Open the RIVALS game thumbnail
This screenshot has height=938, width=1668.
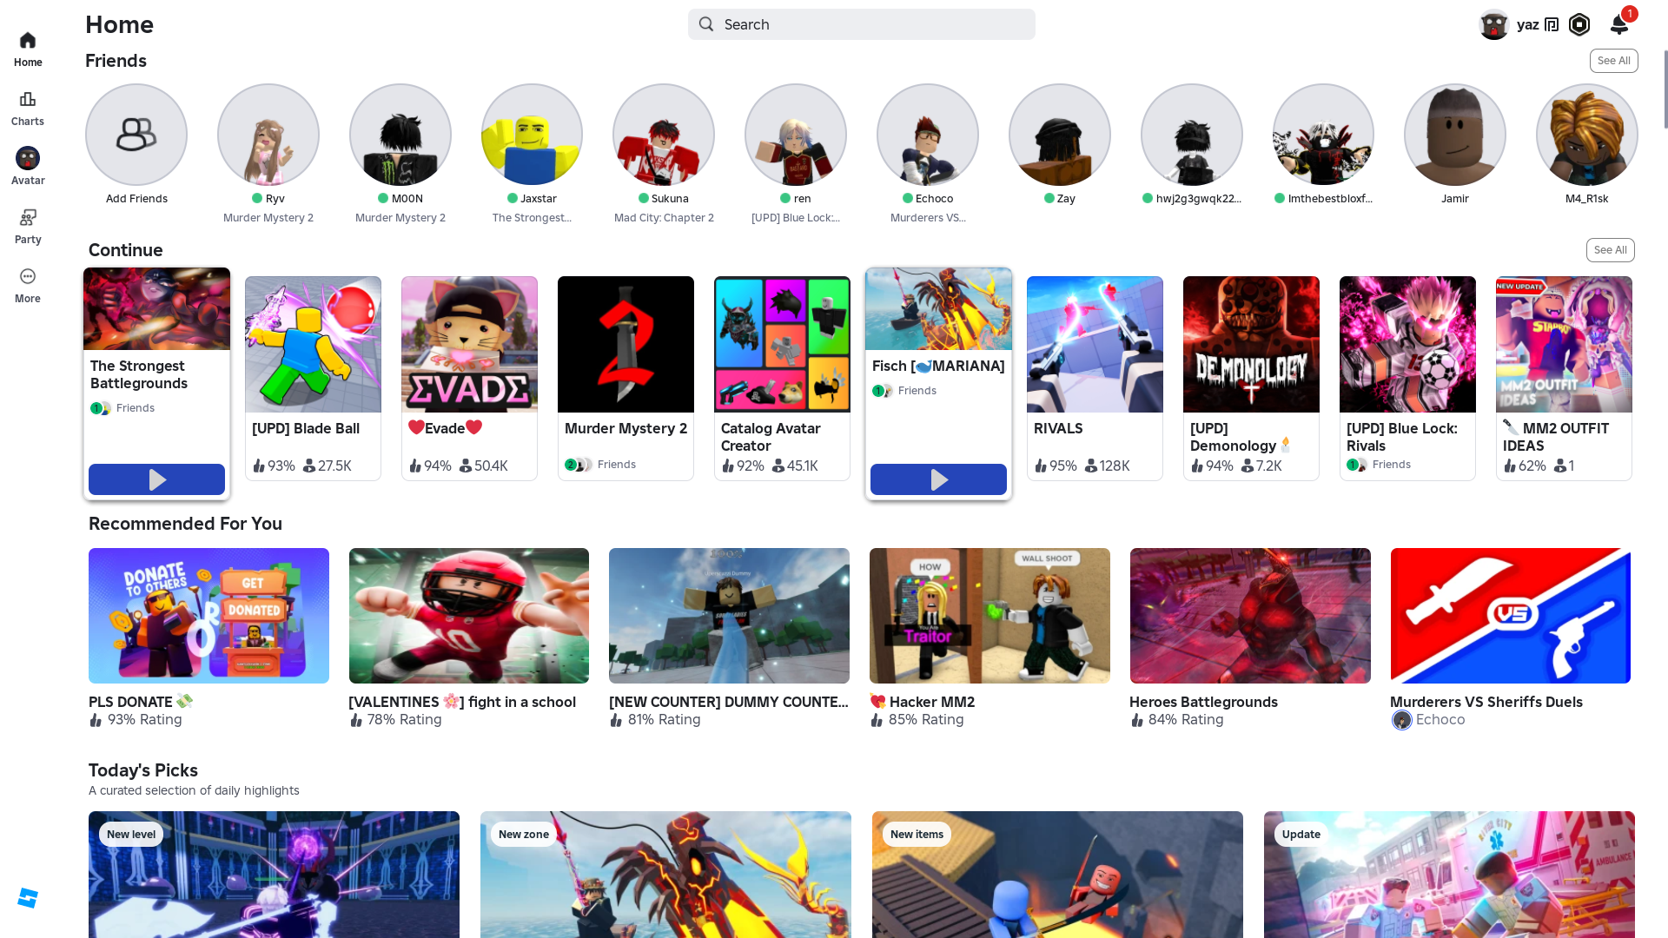pos(1095,344)
